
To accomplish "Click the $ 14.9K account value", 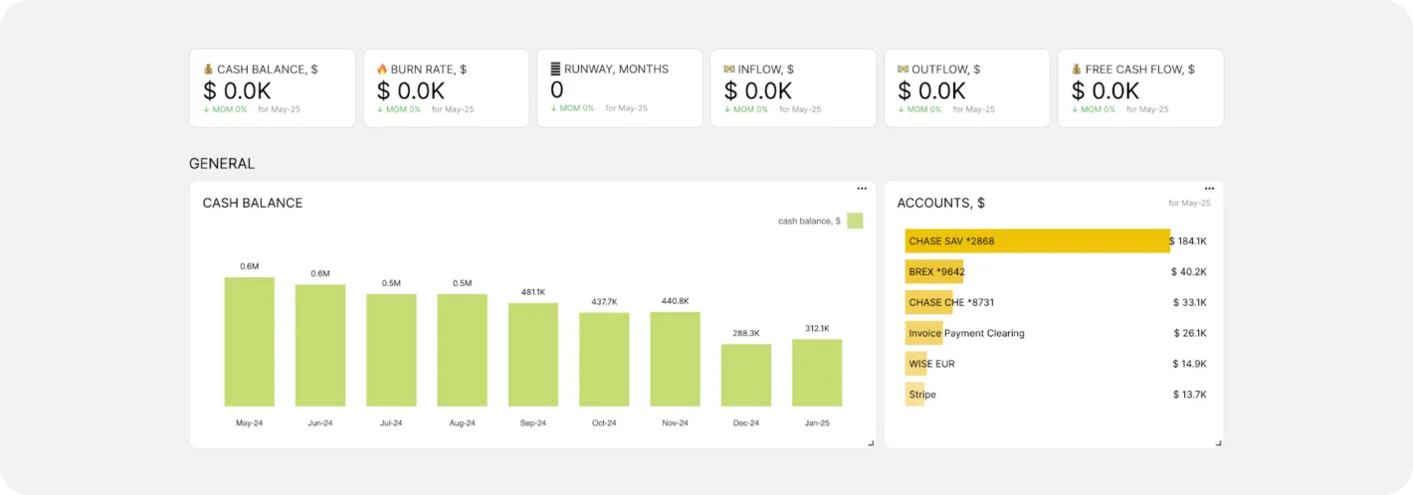I will (1189, 364).
